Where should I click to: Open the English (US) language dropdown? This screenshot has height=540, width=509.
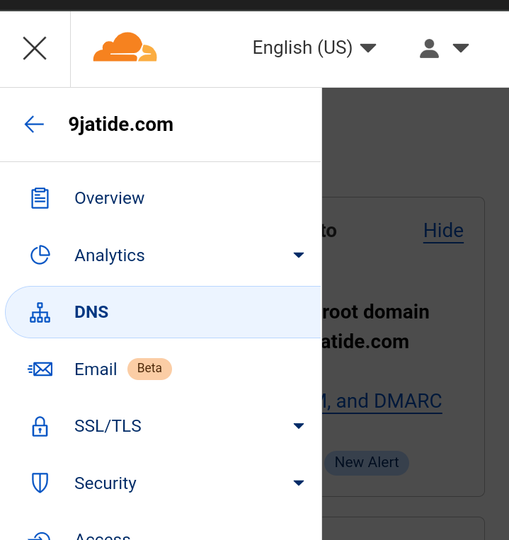tap(314, 47)
